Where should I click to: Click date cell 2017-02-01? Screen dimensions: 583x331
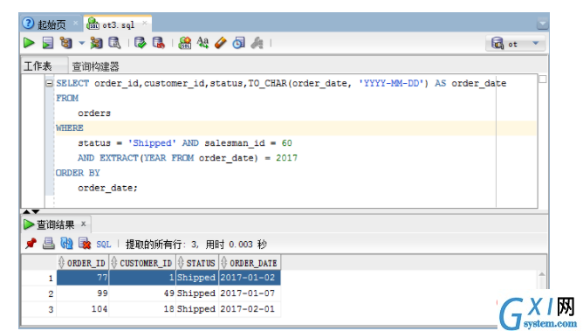(x=250, y=309)
